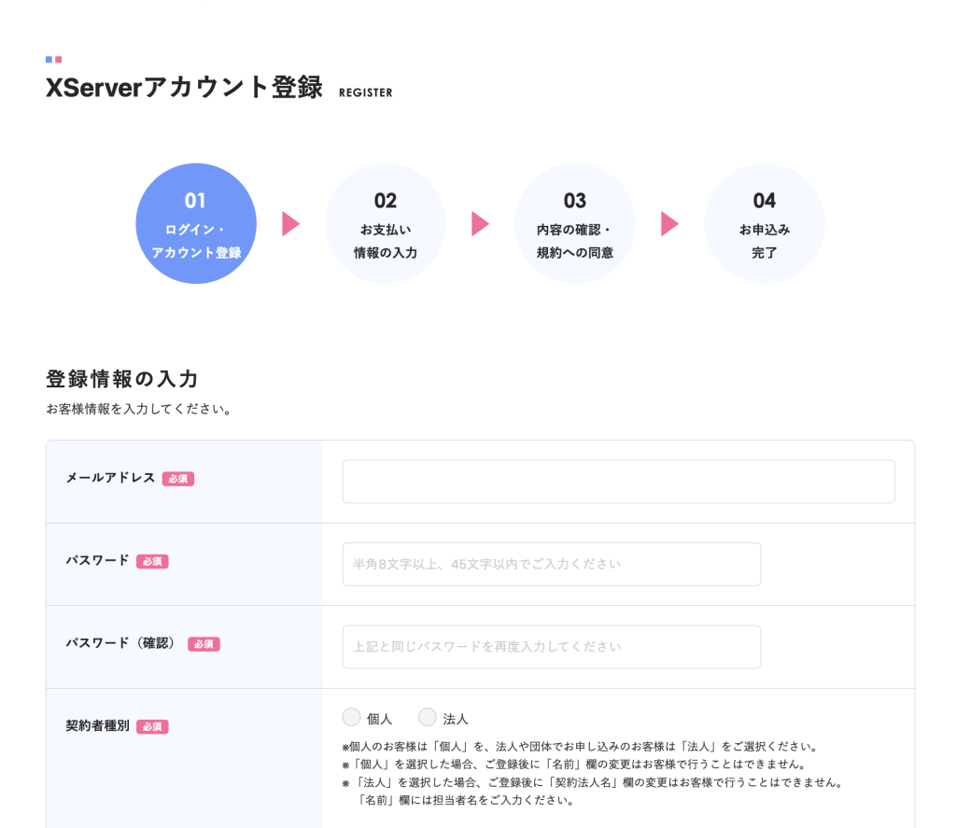Screen dimensions: 956x828
Task: Click the 必須 badge next to 契約者種別
Action: (152, 726)
